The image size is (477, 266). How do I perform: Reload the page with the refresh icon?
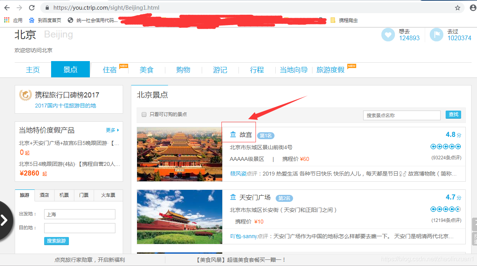click(32, 8)
